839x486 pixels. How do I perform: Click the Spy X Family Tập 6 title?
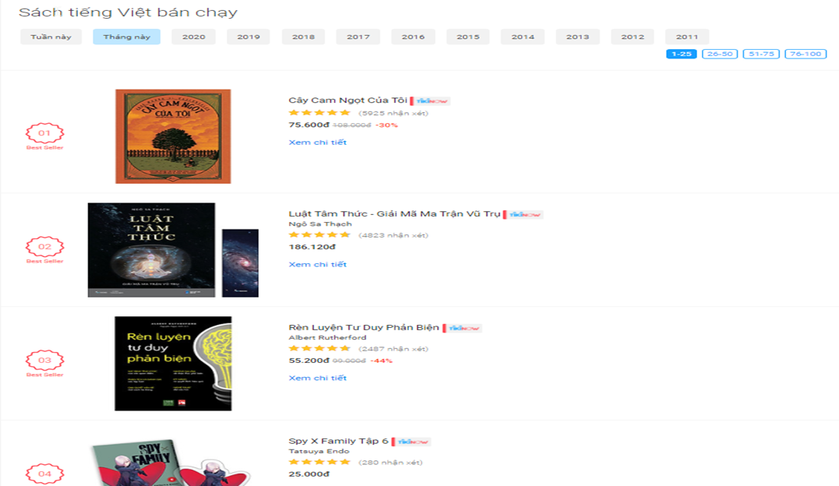338,441
